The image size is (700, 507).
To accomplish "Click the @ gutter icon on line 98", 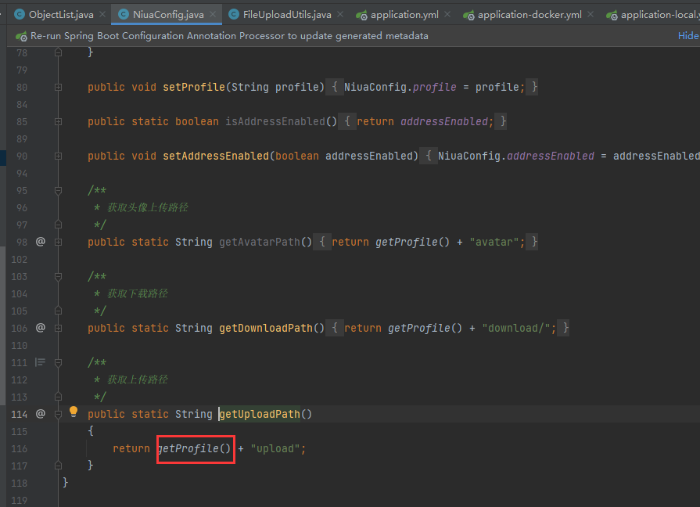I will [x=41, y=242].
